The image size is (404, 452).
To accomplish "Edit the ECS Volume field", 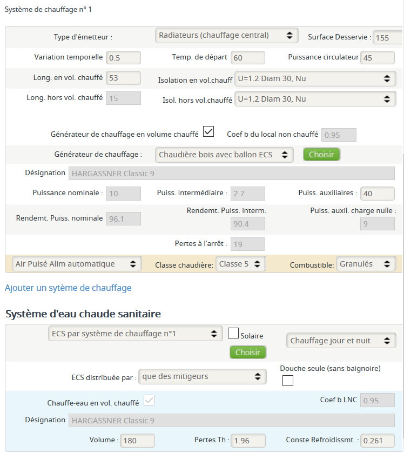I will click(137, 441).
